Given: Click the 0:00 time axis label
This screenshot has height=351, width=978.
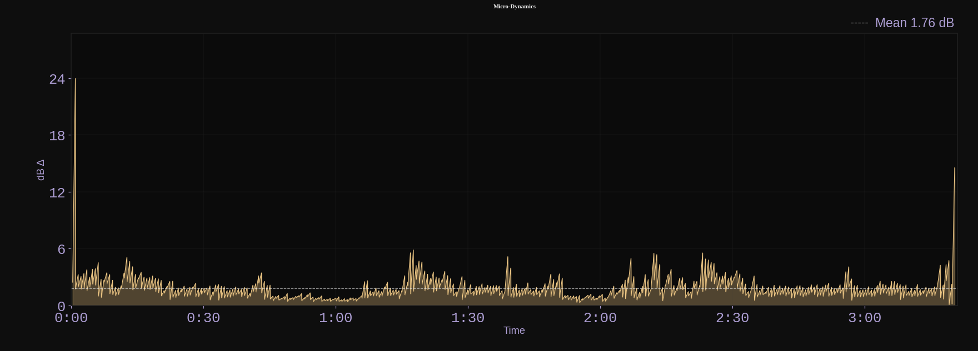Looking at the screenshot, I should click(x=71, y=318).
